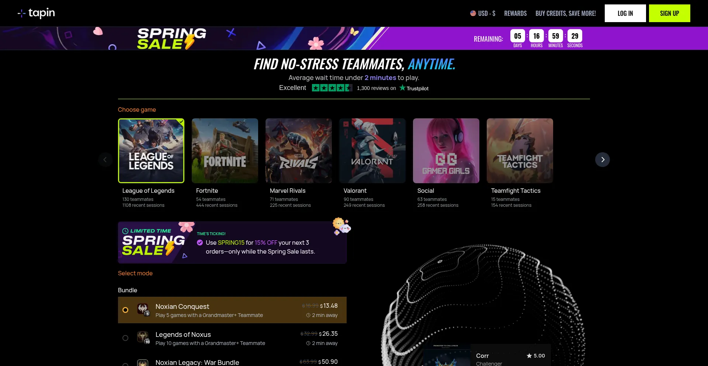708x366 pixels.
Task: Select the Noxian Conquest radio button
Action: tap(125, 310)
